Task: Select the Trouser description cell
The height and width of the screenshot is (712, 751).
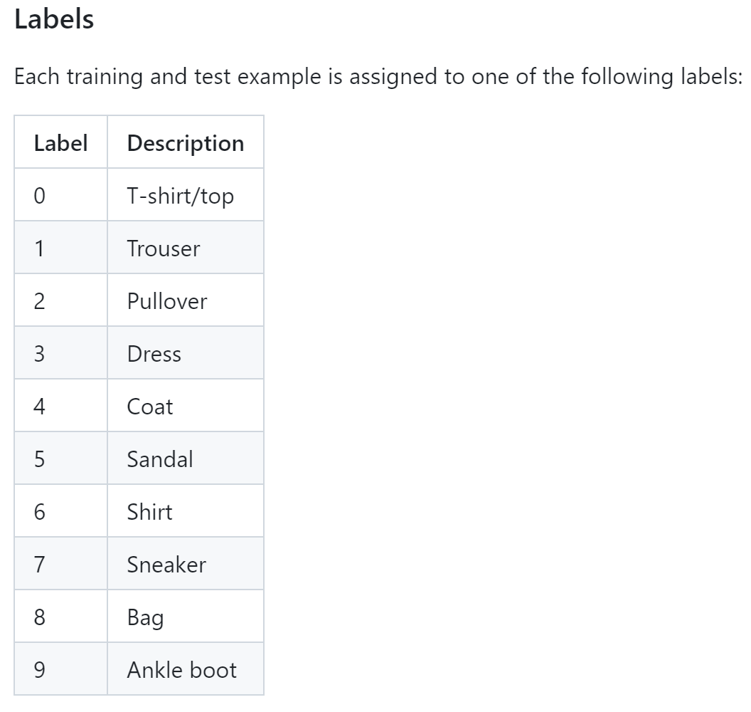Action: [186, 248]
